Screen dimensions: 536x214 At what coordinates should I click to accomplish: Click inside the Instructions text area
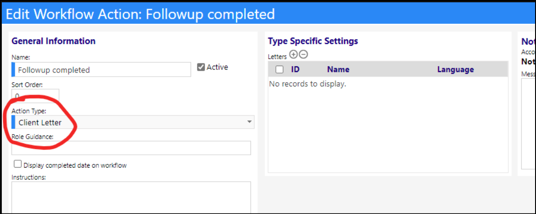point(131,197)
